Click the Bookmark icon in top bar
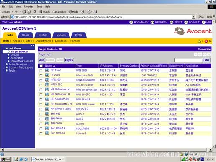This screenshot has width=216, height=162. [131, 22]
